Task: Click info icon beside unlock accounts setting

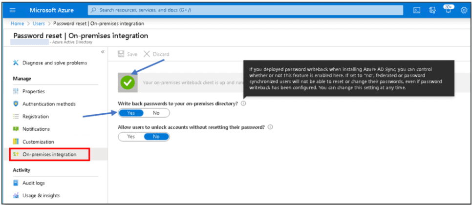Action: (270, 127)
